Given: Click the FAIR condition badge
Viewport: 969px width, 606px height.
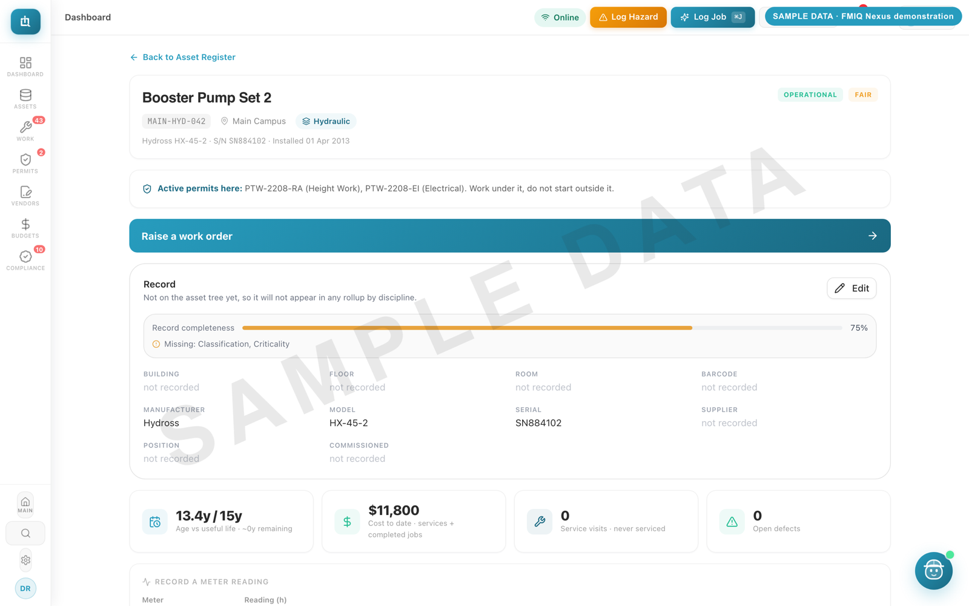Looking at the screenshot, I should point(863,95).
